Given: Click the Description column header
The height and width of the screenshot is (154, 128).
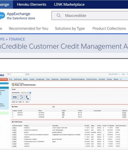Looking at the screenshot, I should point(55,126).
